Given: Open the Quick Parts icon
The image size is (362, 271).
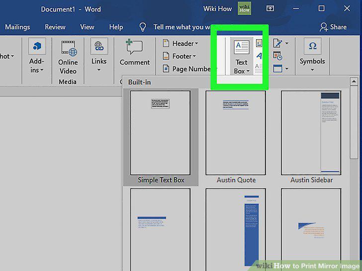Looking at the screenshot, I should tap(259, 43).
